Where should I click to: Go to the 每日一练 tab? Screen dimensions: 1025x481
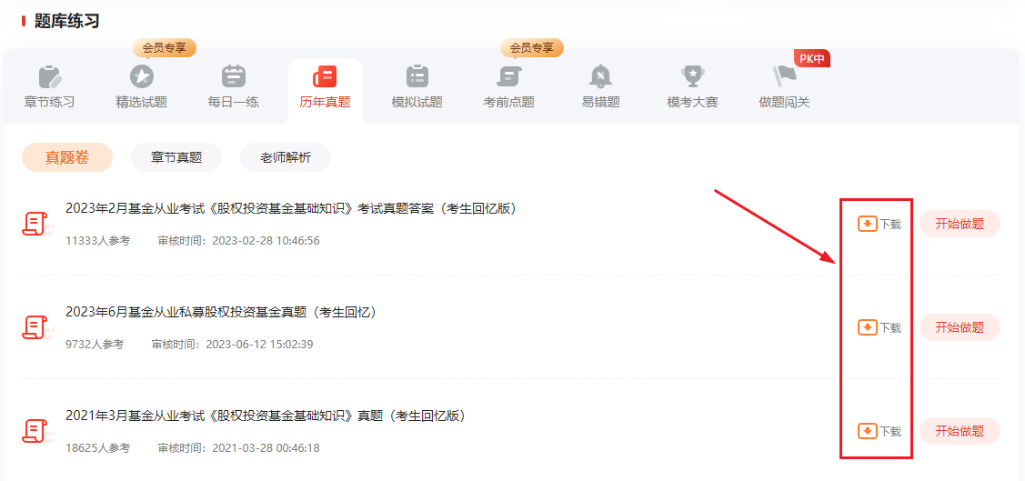point(234,103)
